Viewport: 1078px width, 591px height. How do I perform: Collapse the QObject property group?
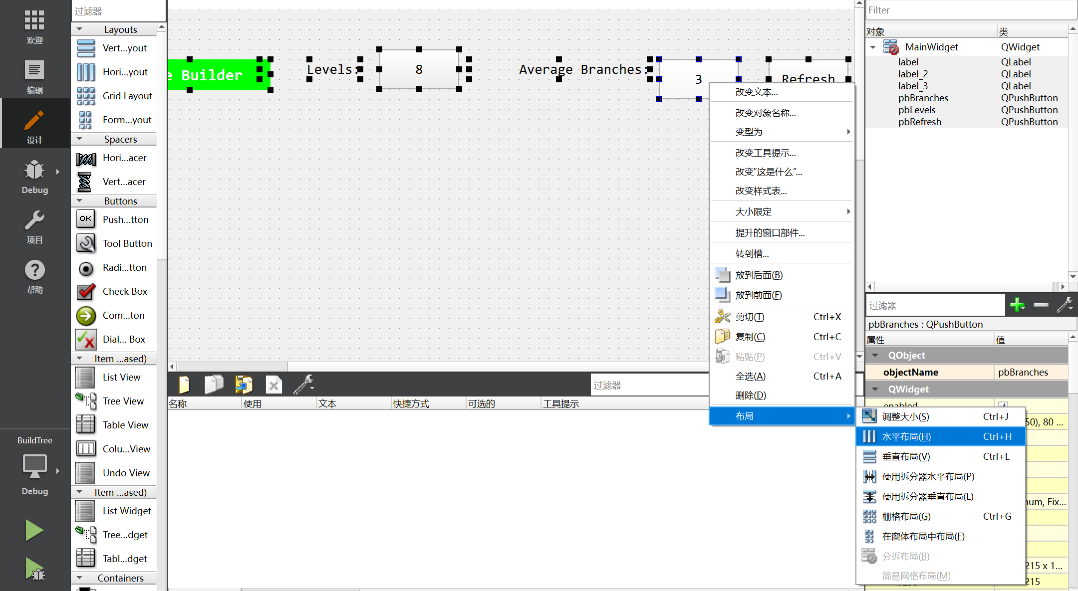pos(875,355)
